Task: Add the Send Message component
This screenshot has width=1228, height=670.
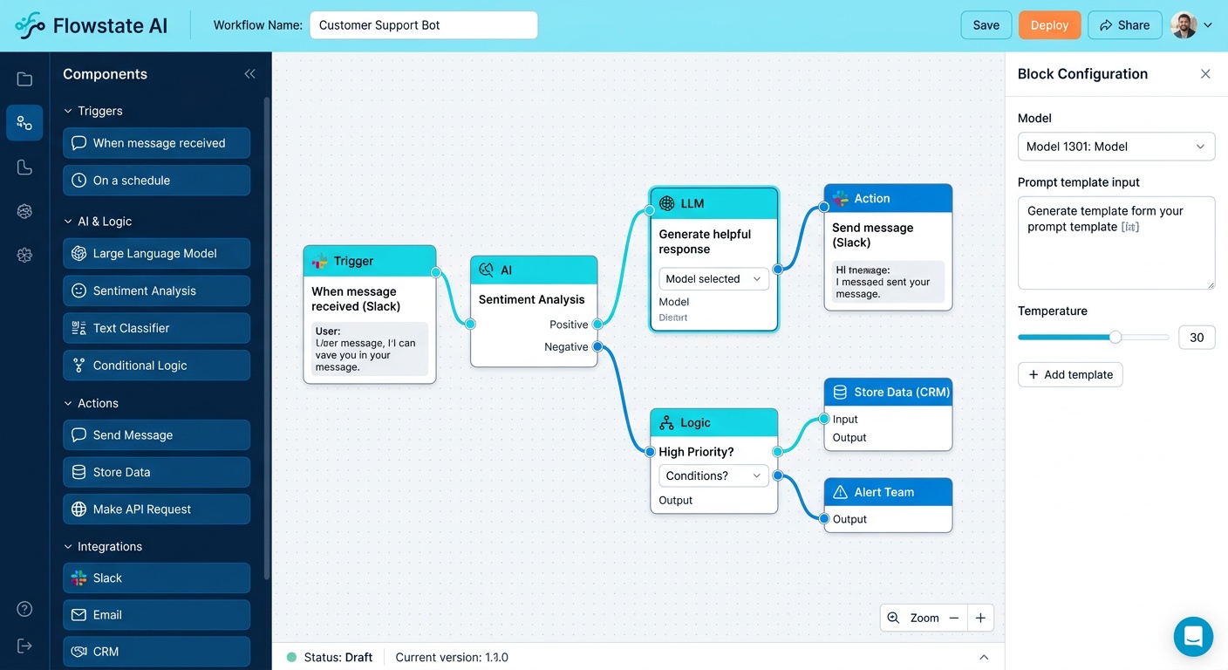Action: pyautogui.click(x=156, y=434)
